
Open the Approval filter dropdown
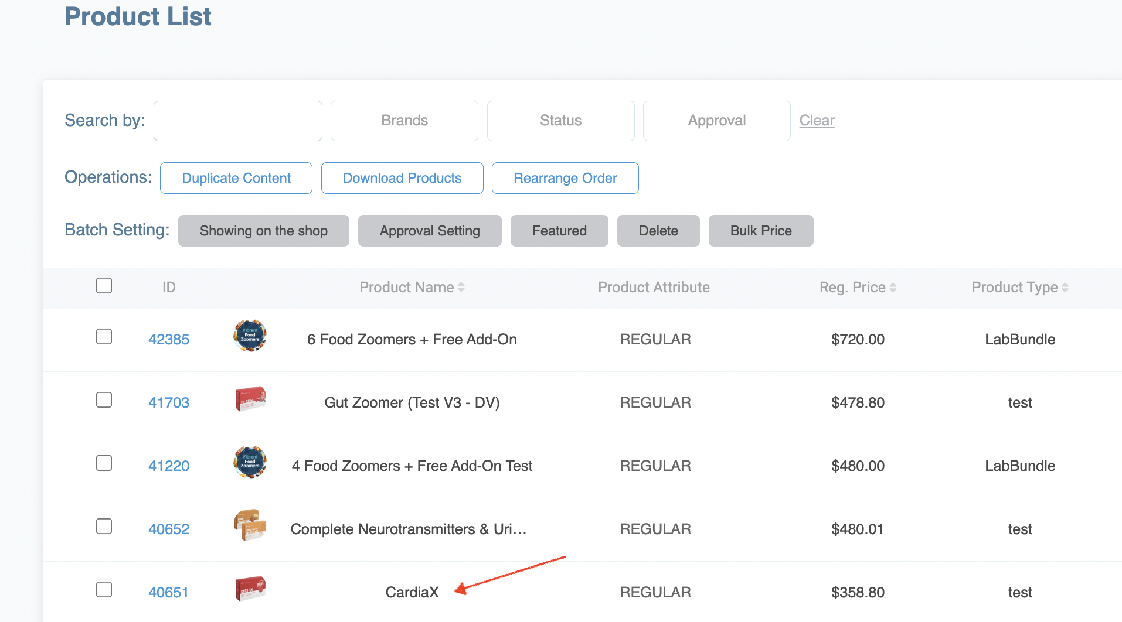716,121
